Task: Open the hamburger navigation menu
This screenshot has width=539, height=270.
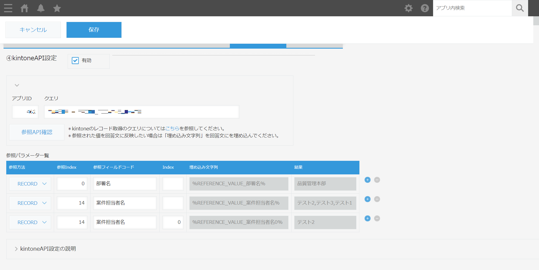Action: pos(8,8)
